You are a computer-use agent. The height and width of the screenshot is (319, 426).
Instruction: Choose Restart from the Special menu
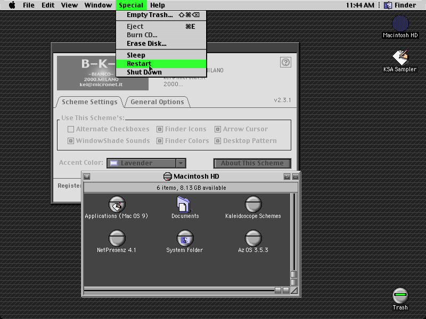pos(161,64)
